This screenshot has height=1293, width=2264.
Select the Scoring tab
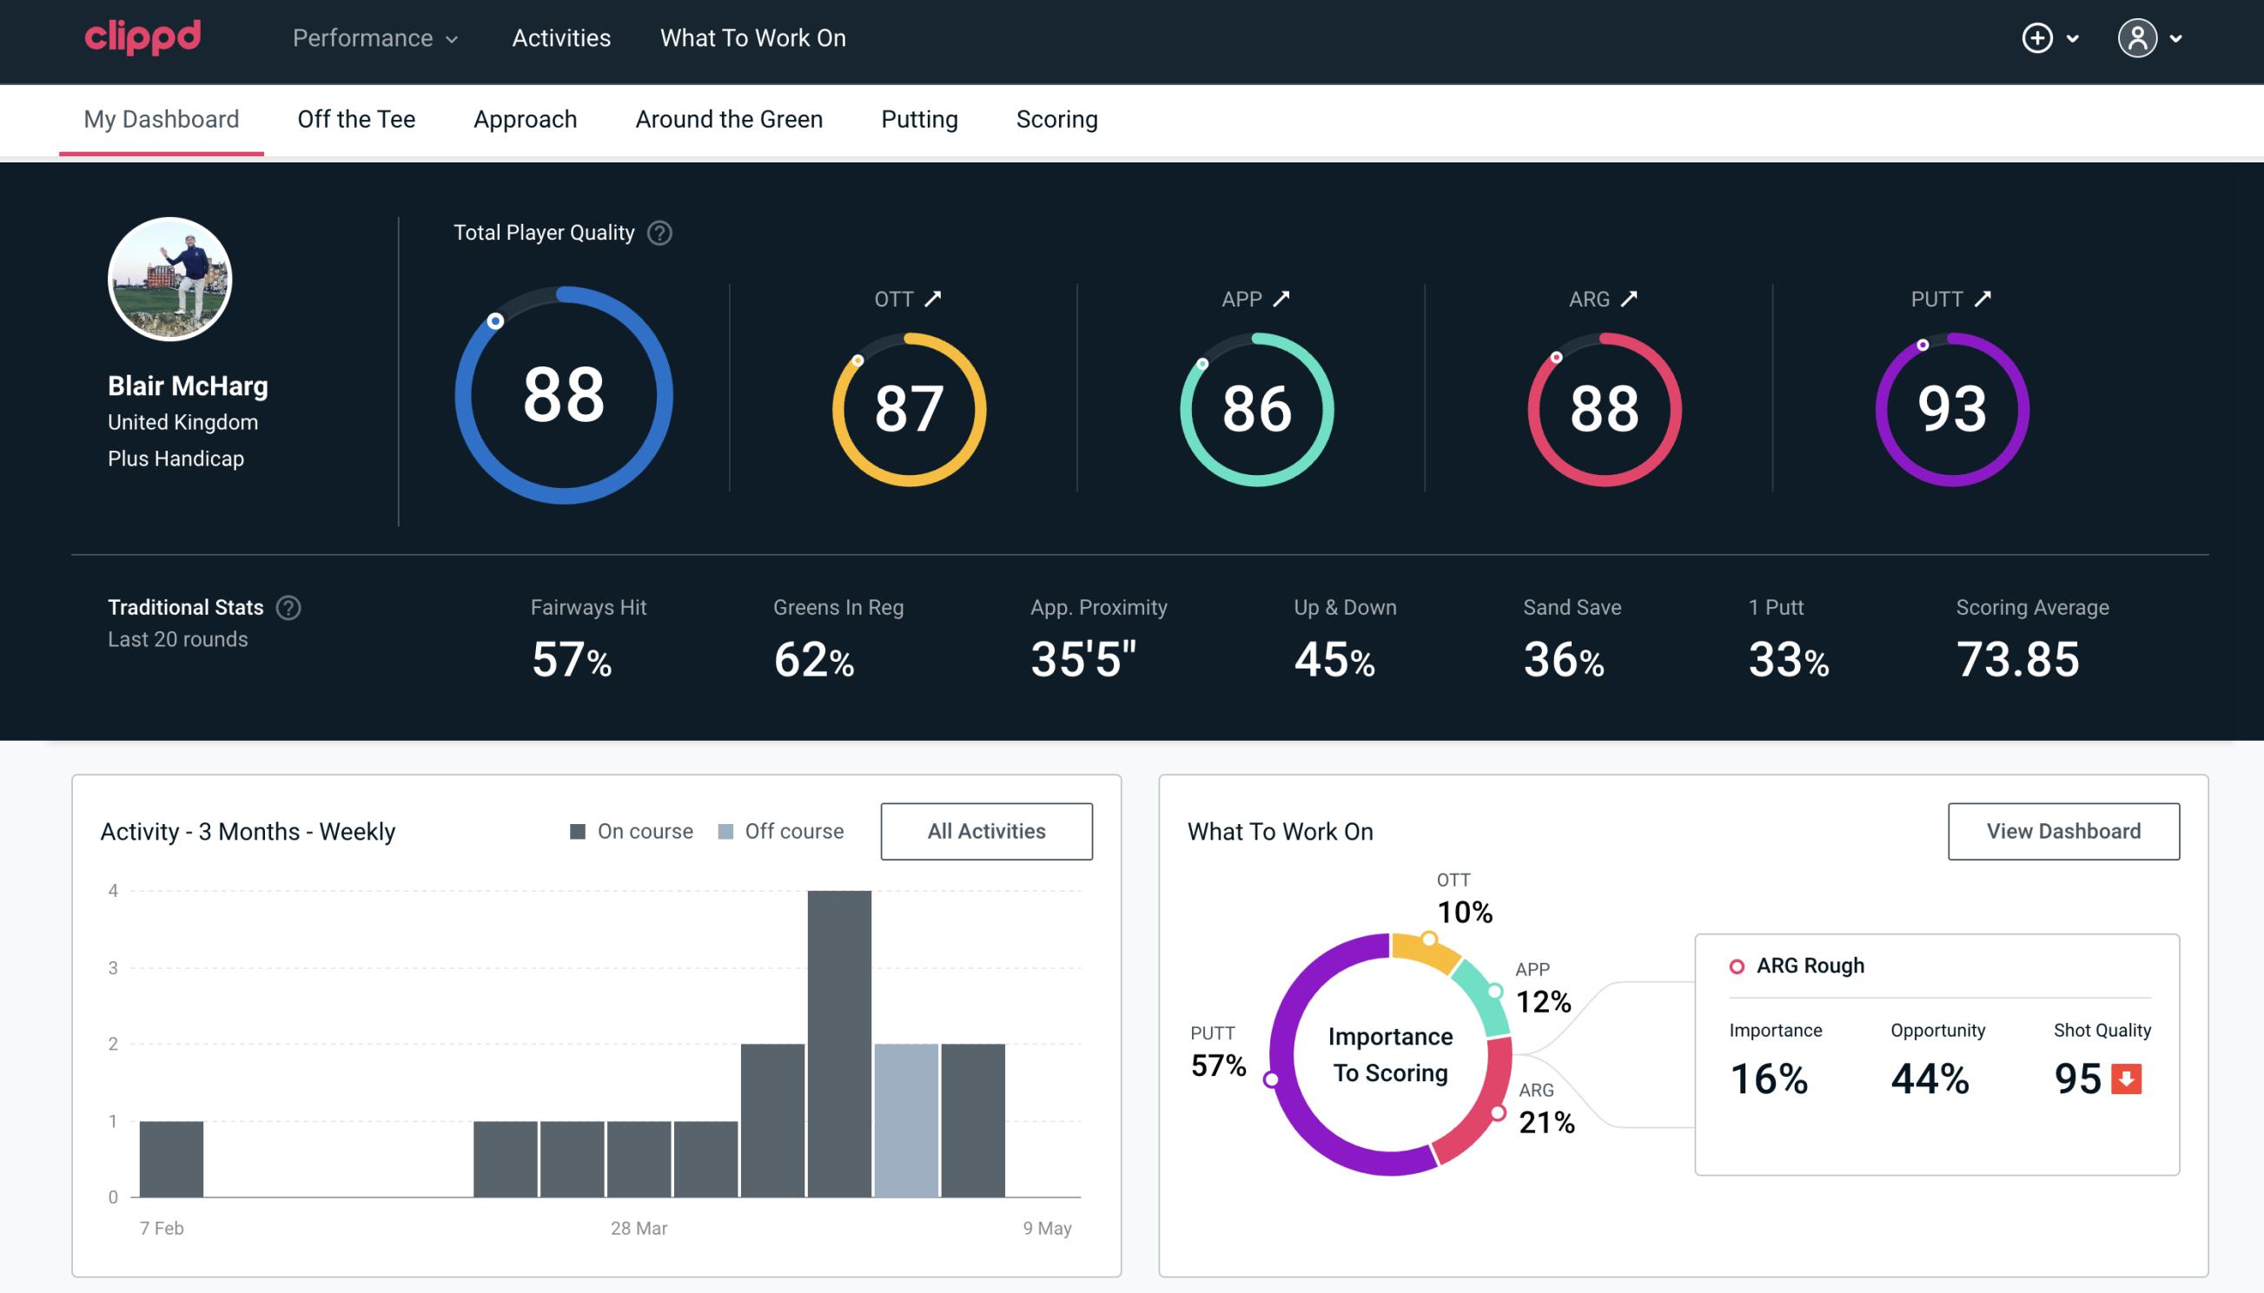pos(1057,118)
